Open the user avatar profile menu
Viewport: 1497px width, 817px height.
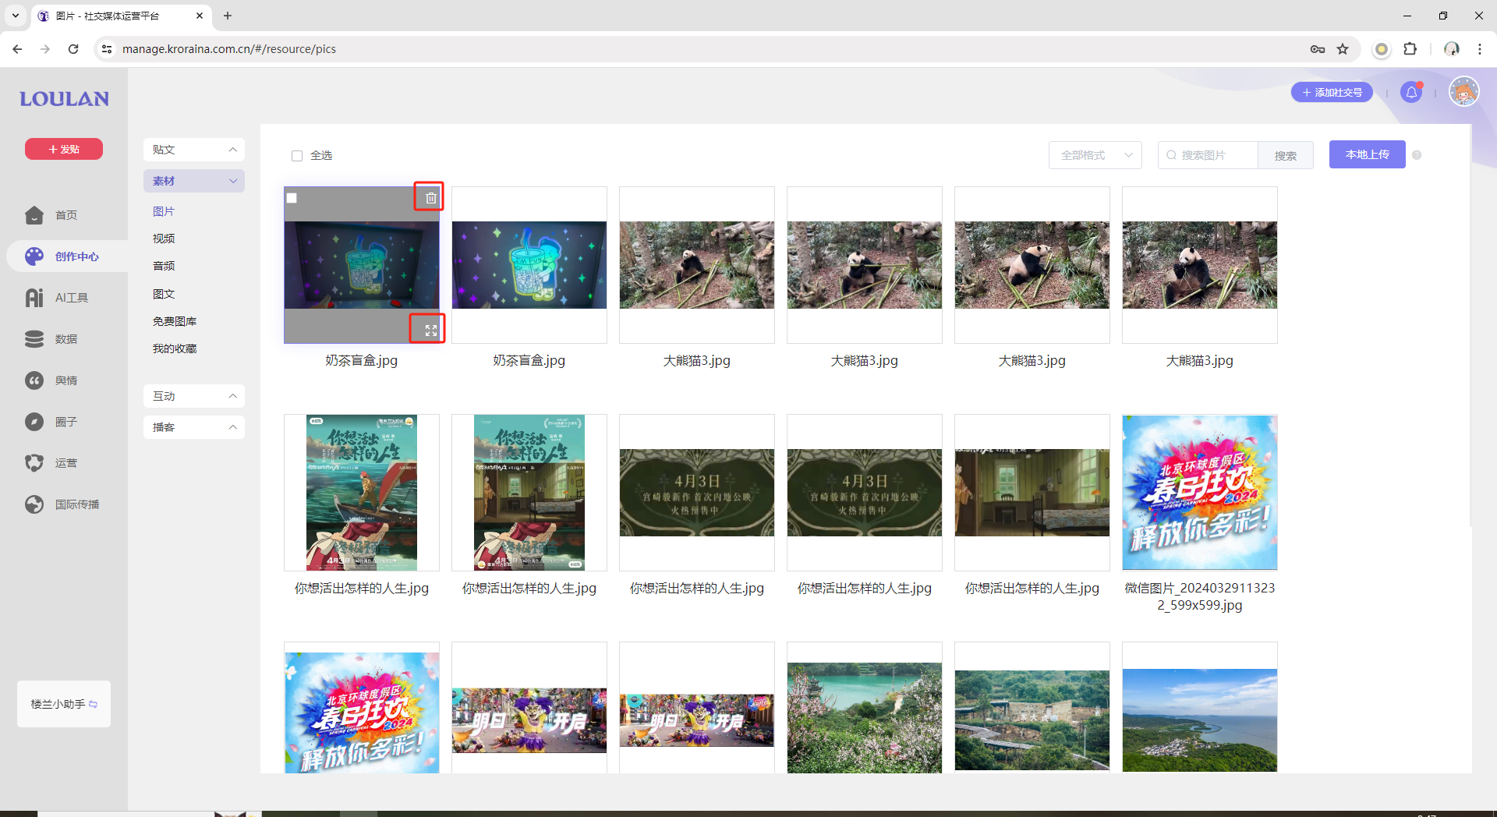1463,92
